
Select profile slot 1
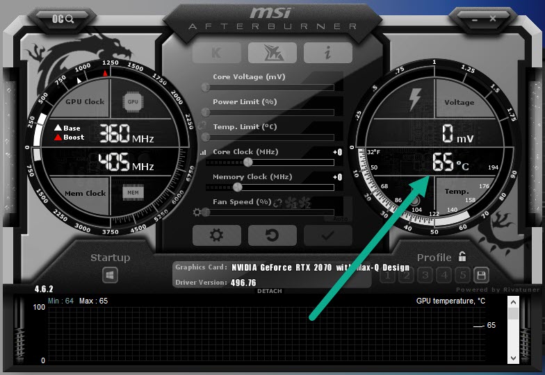pyautogui.click(x=388, y=275)
